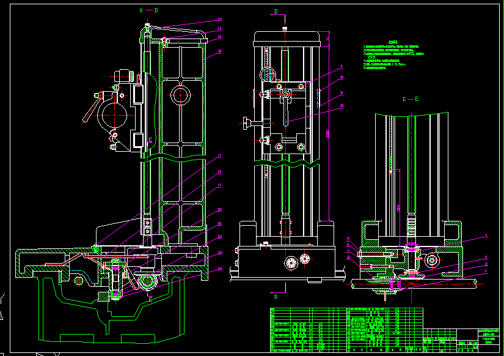The image size is (504, 356).
Task: Select part balloon number 18
Action: coord(220,172)
